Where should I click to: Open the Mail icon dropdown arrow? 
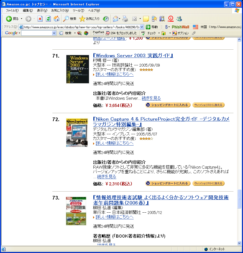tap(119, 19)
